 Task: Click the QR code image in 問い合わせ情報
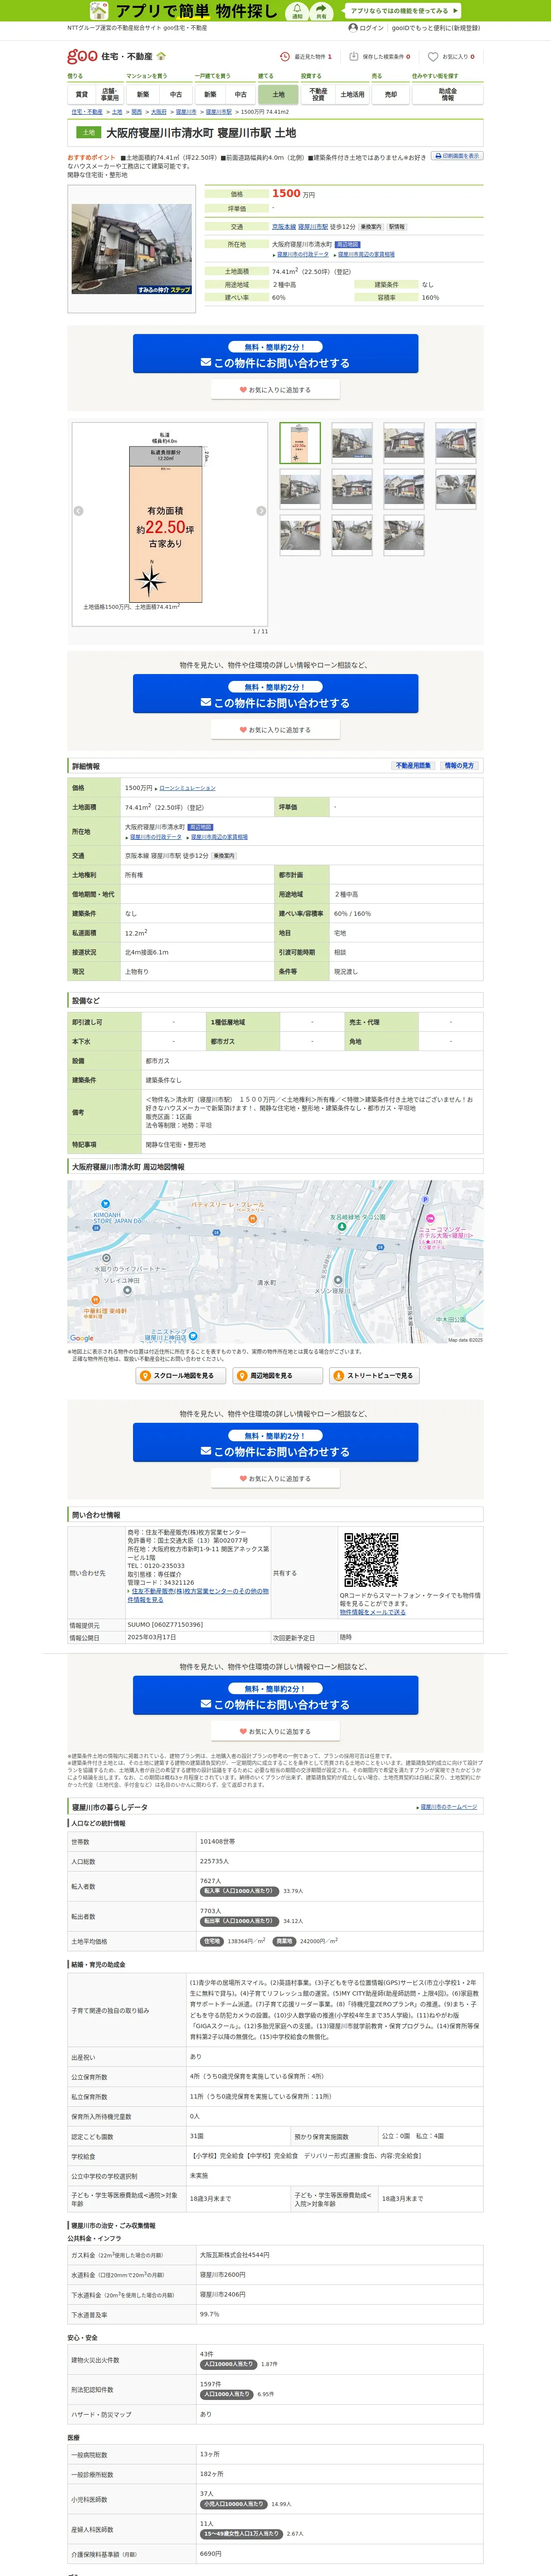pyautogui.click(x=371, y=1560)
